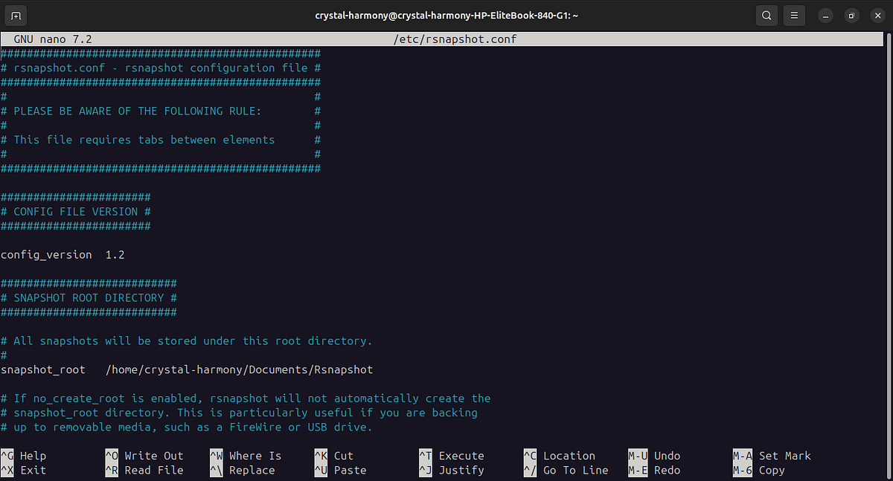The image size is (893, 481).
Task: Choose Read File from the shortcut bar
Action: tap(145, 470)
